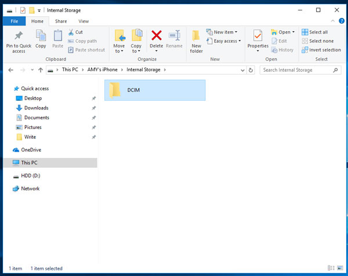The image size is (348, 276).
Task: Click Copy path in Clipboard group
Action: point(82,41)
